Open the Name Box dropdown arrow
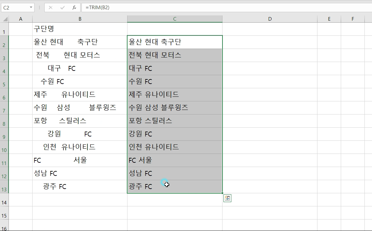Screen dimensions: 372x231 (x=31, y=8)
